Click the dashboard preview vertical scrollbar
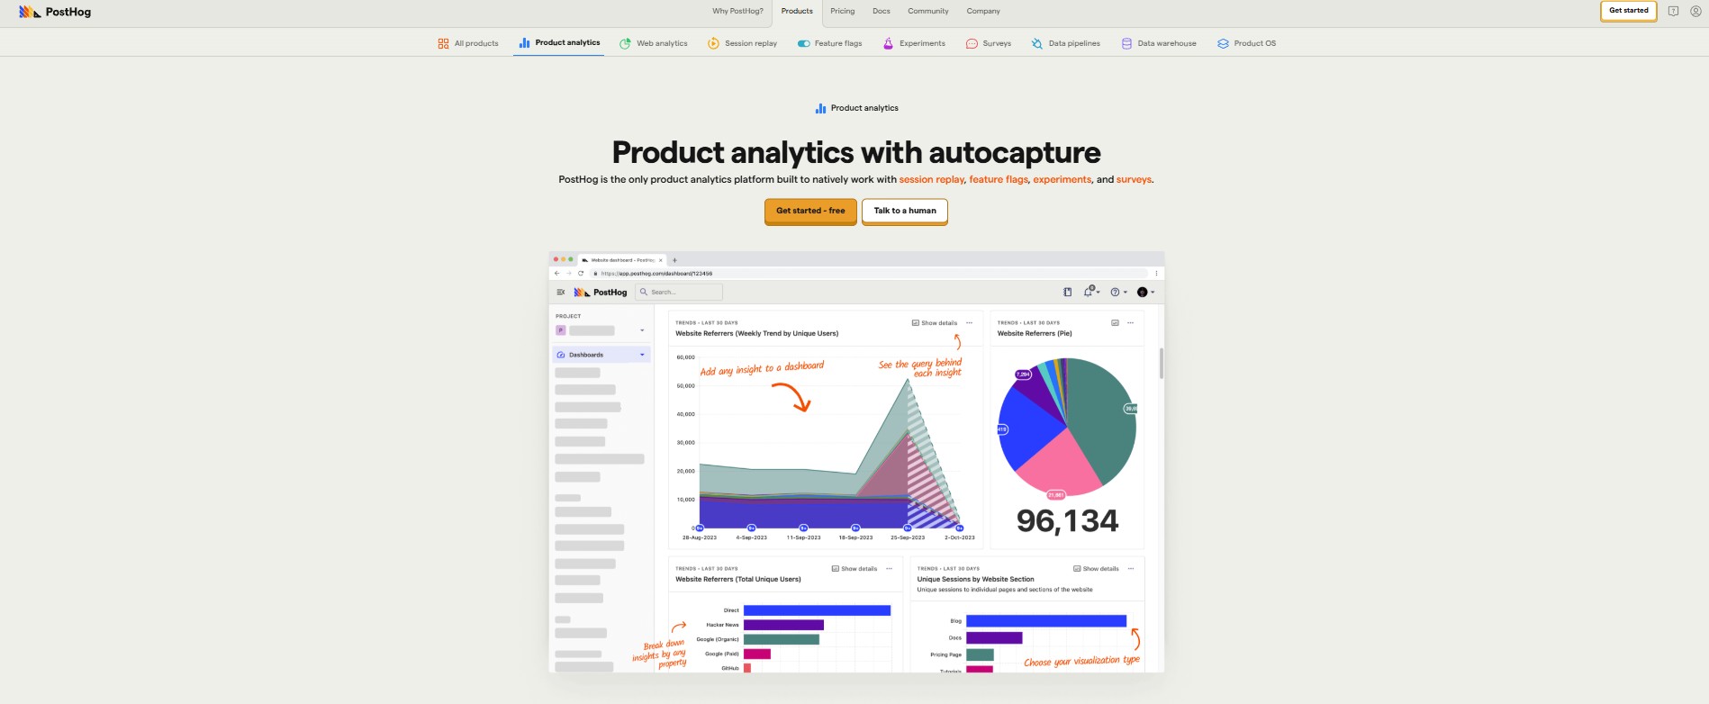The width and height of the screenshot is (1709, 704). (x=1161, y=363)
